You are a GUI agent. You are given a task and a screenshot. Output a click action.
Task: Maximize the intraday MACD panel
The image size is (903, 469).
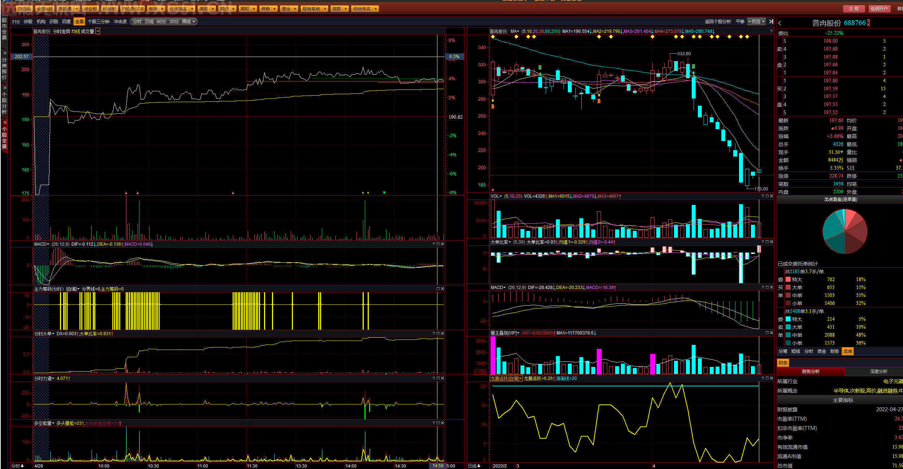438,244
